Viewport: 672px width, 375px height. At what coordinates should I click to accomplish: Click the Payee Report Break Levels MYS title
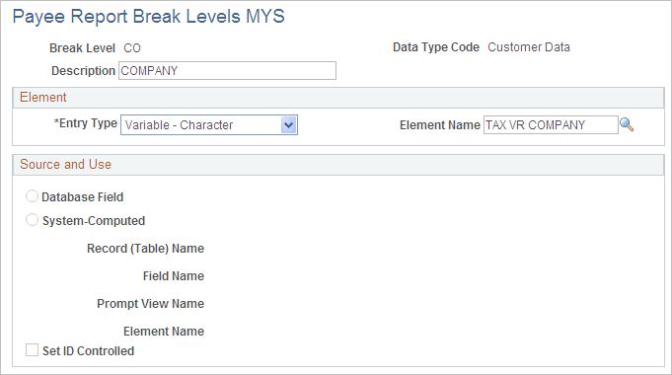pos(148,17)
